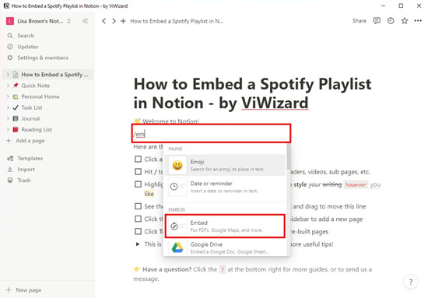The width and height of the screenshot is (428, 298).
Task: Click the Settings gear icon in sidebar
Action: point(10,58)
